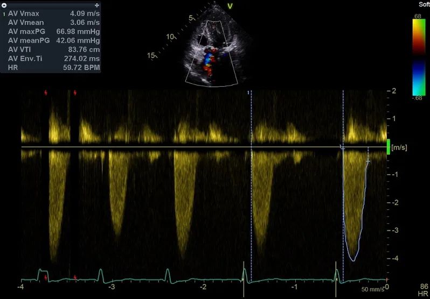Click the 50 mm/s sweep speed label
The height and width of the screenshot is (299, 430).
point(372,289)
